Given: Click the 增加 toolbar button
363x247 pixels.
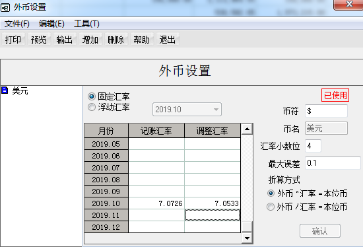Looking at the screenshot, I should [x=90, y=40].
